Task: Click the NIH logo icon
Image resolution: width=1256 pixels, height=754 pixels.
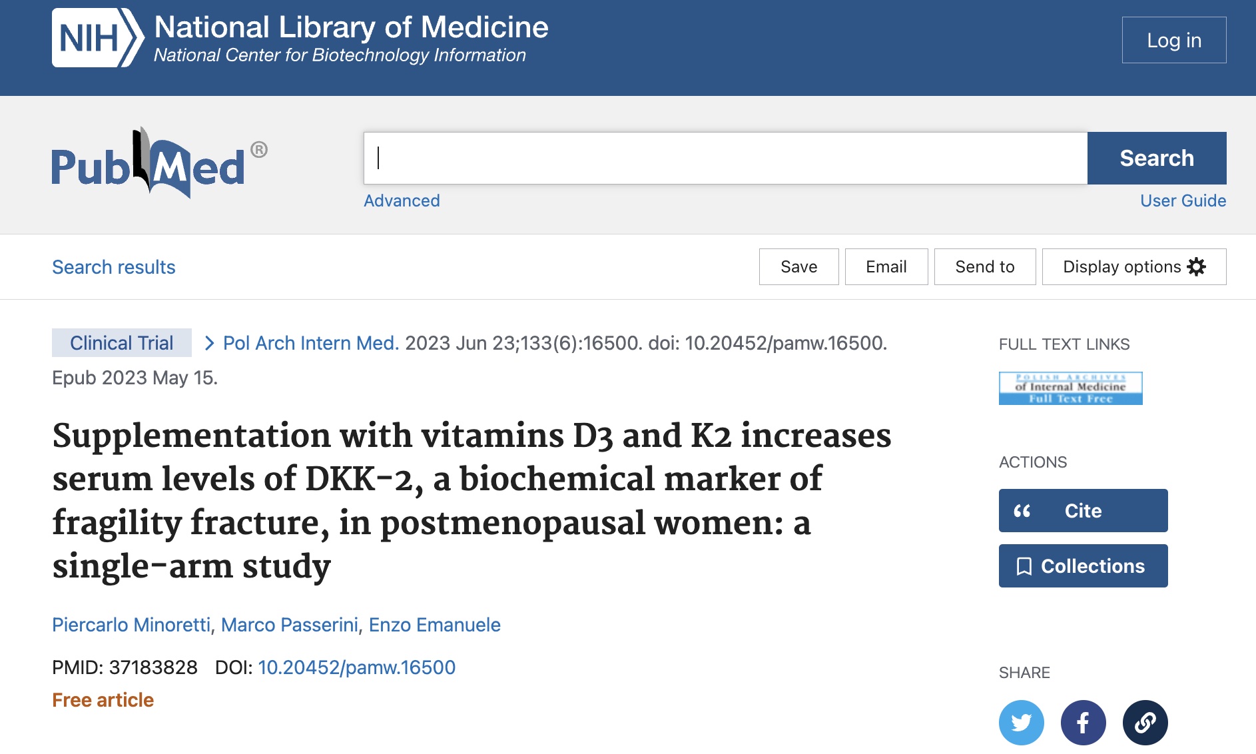Action: 98,38
